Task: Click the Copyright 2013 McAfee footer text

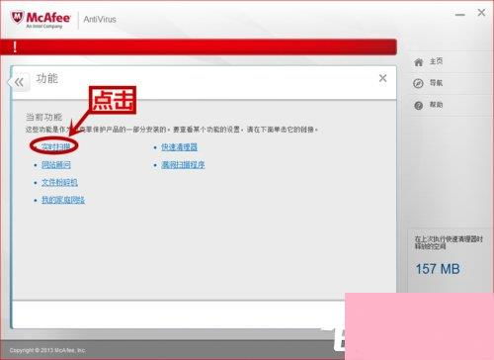Action: [x=47, y=350]
